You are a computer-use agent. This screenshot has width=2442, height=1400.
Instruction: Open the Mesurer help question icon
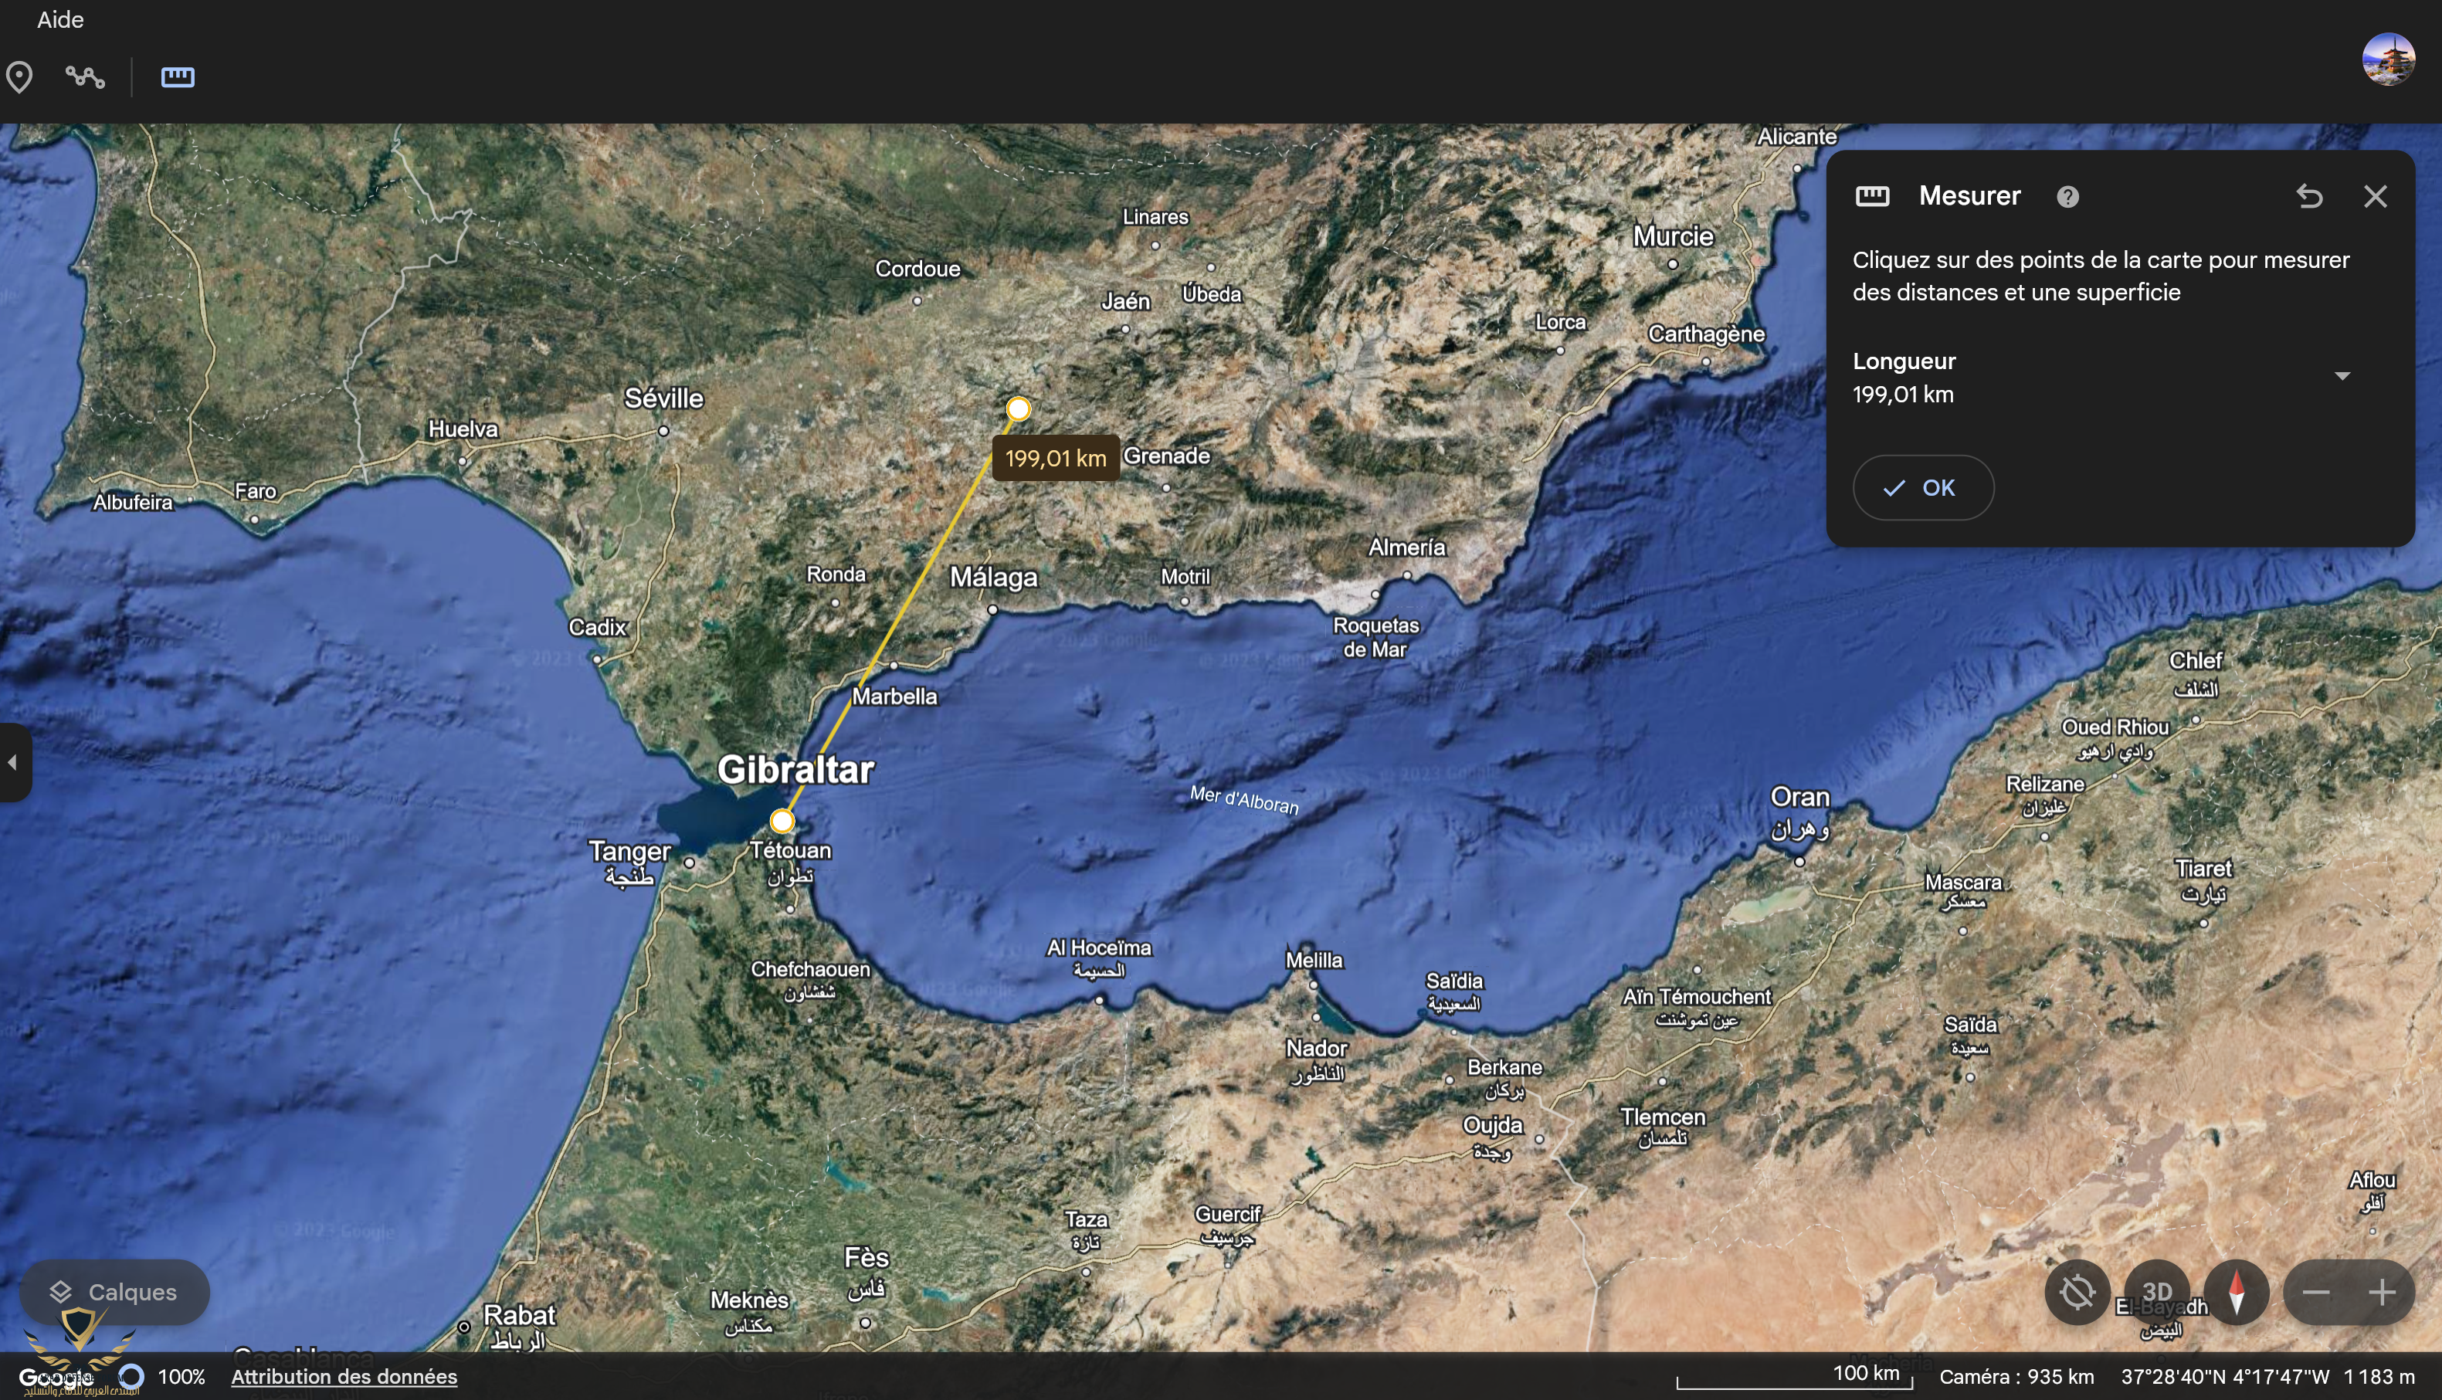tap(2067, 196)
